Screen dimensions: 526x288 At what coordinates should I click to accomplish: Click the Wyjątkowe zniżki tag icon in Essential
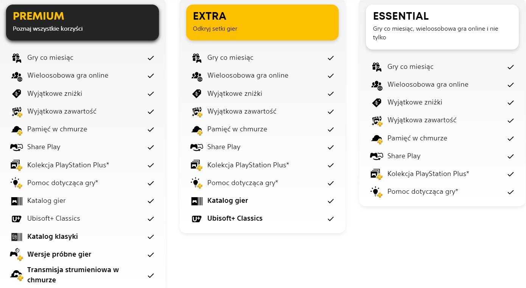(377, 103)
